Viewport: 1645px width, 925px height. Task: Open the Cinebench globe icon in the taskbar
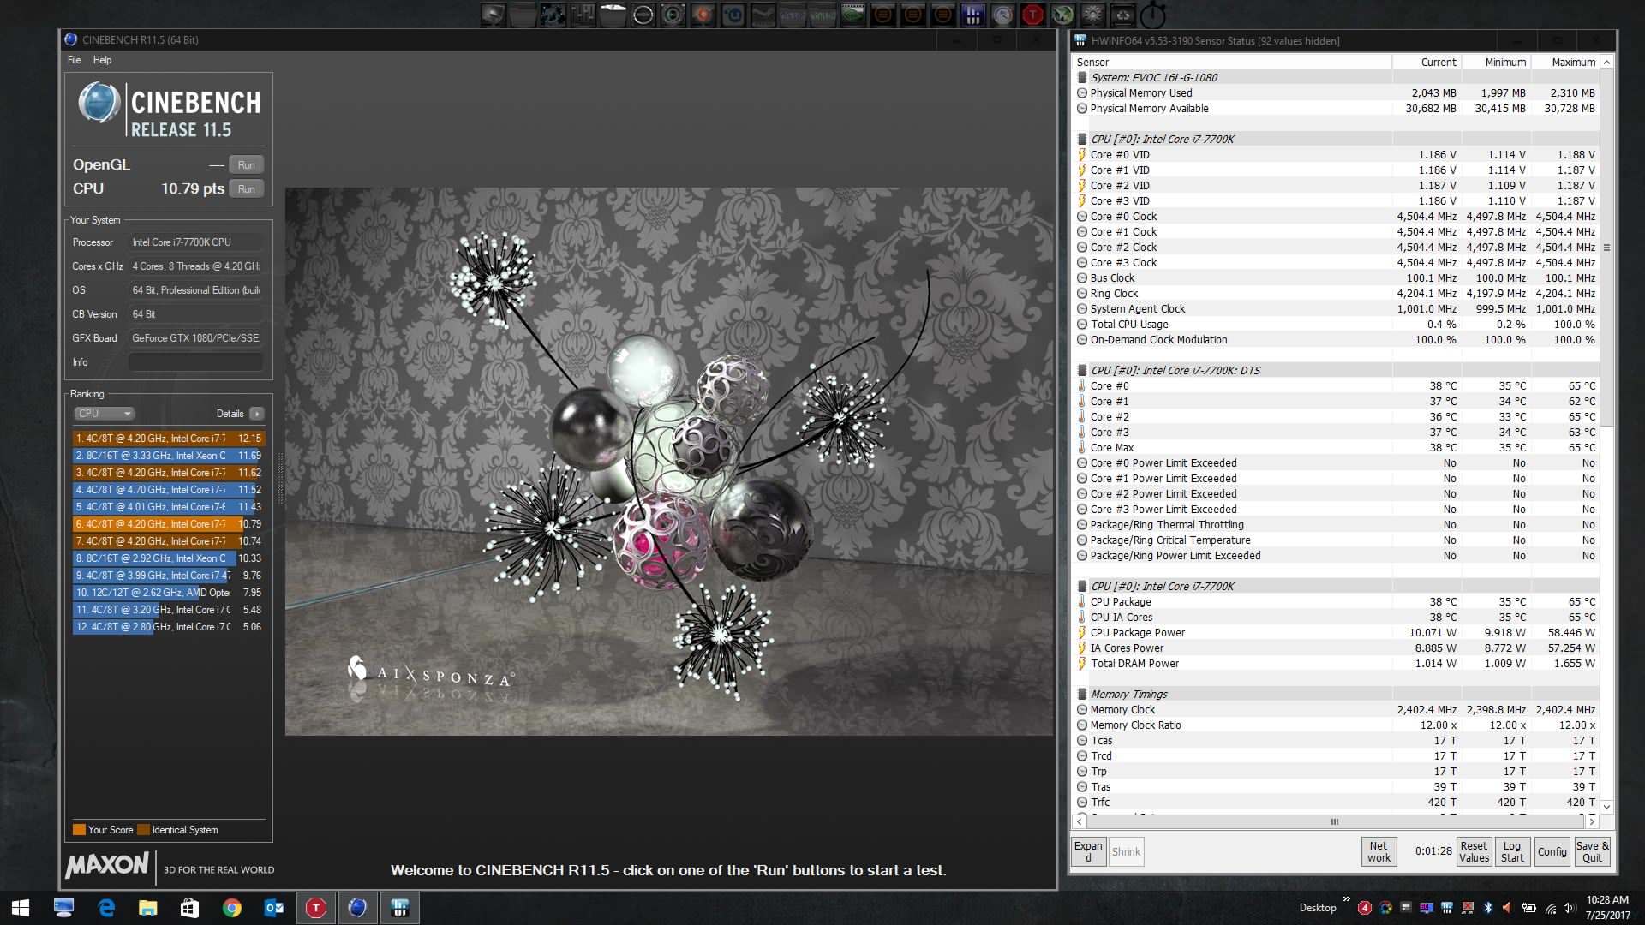357,908
